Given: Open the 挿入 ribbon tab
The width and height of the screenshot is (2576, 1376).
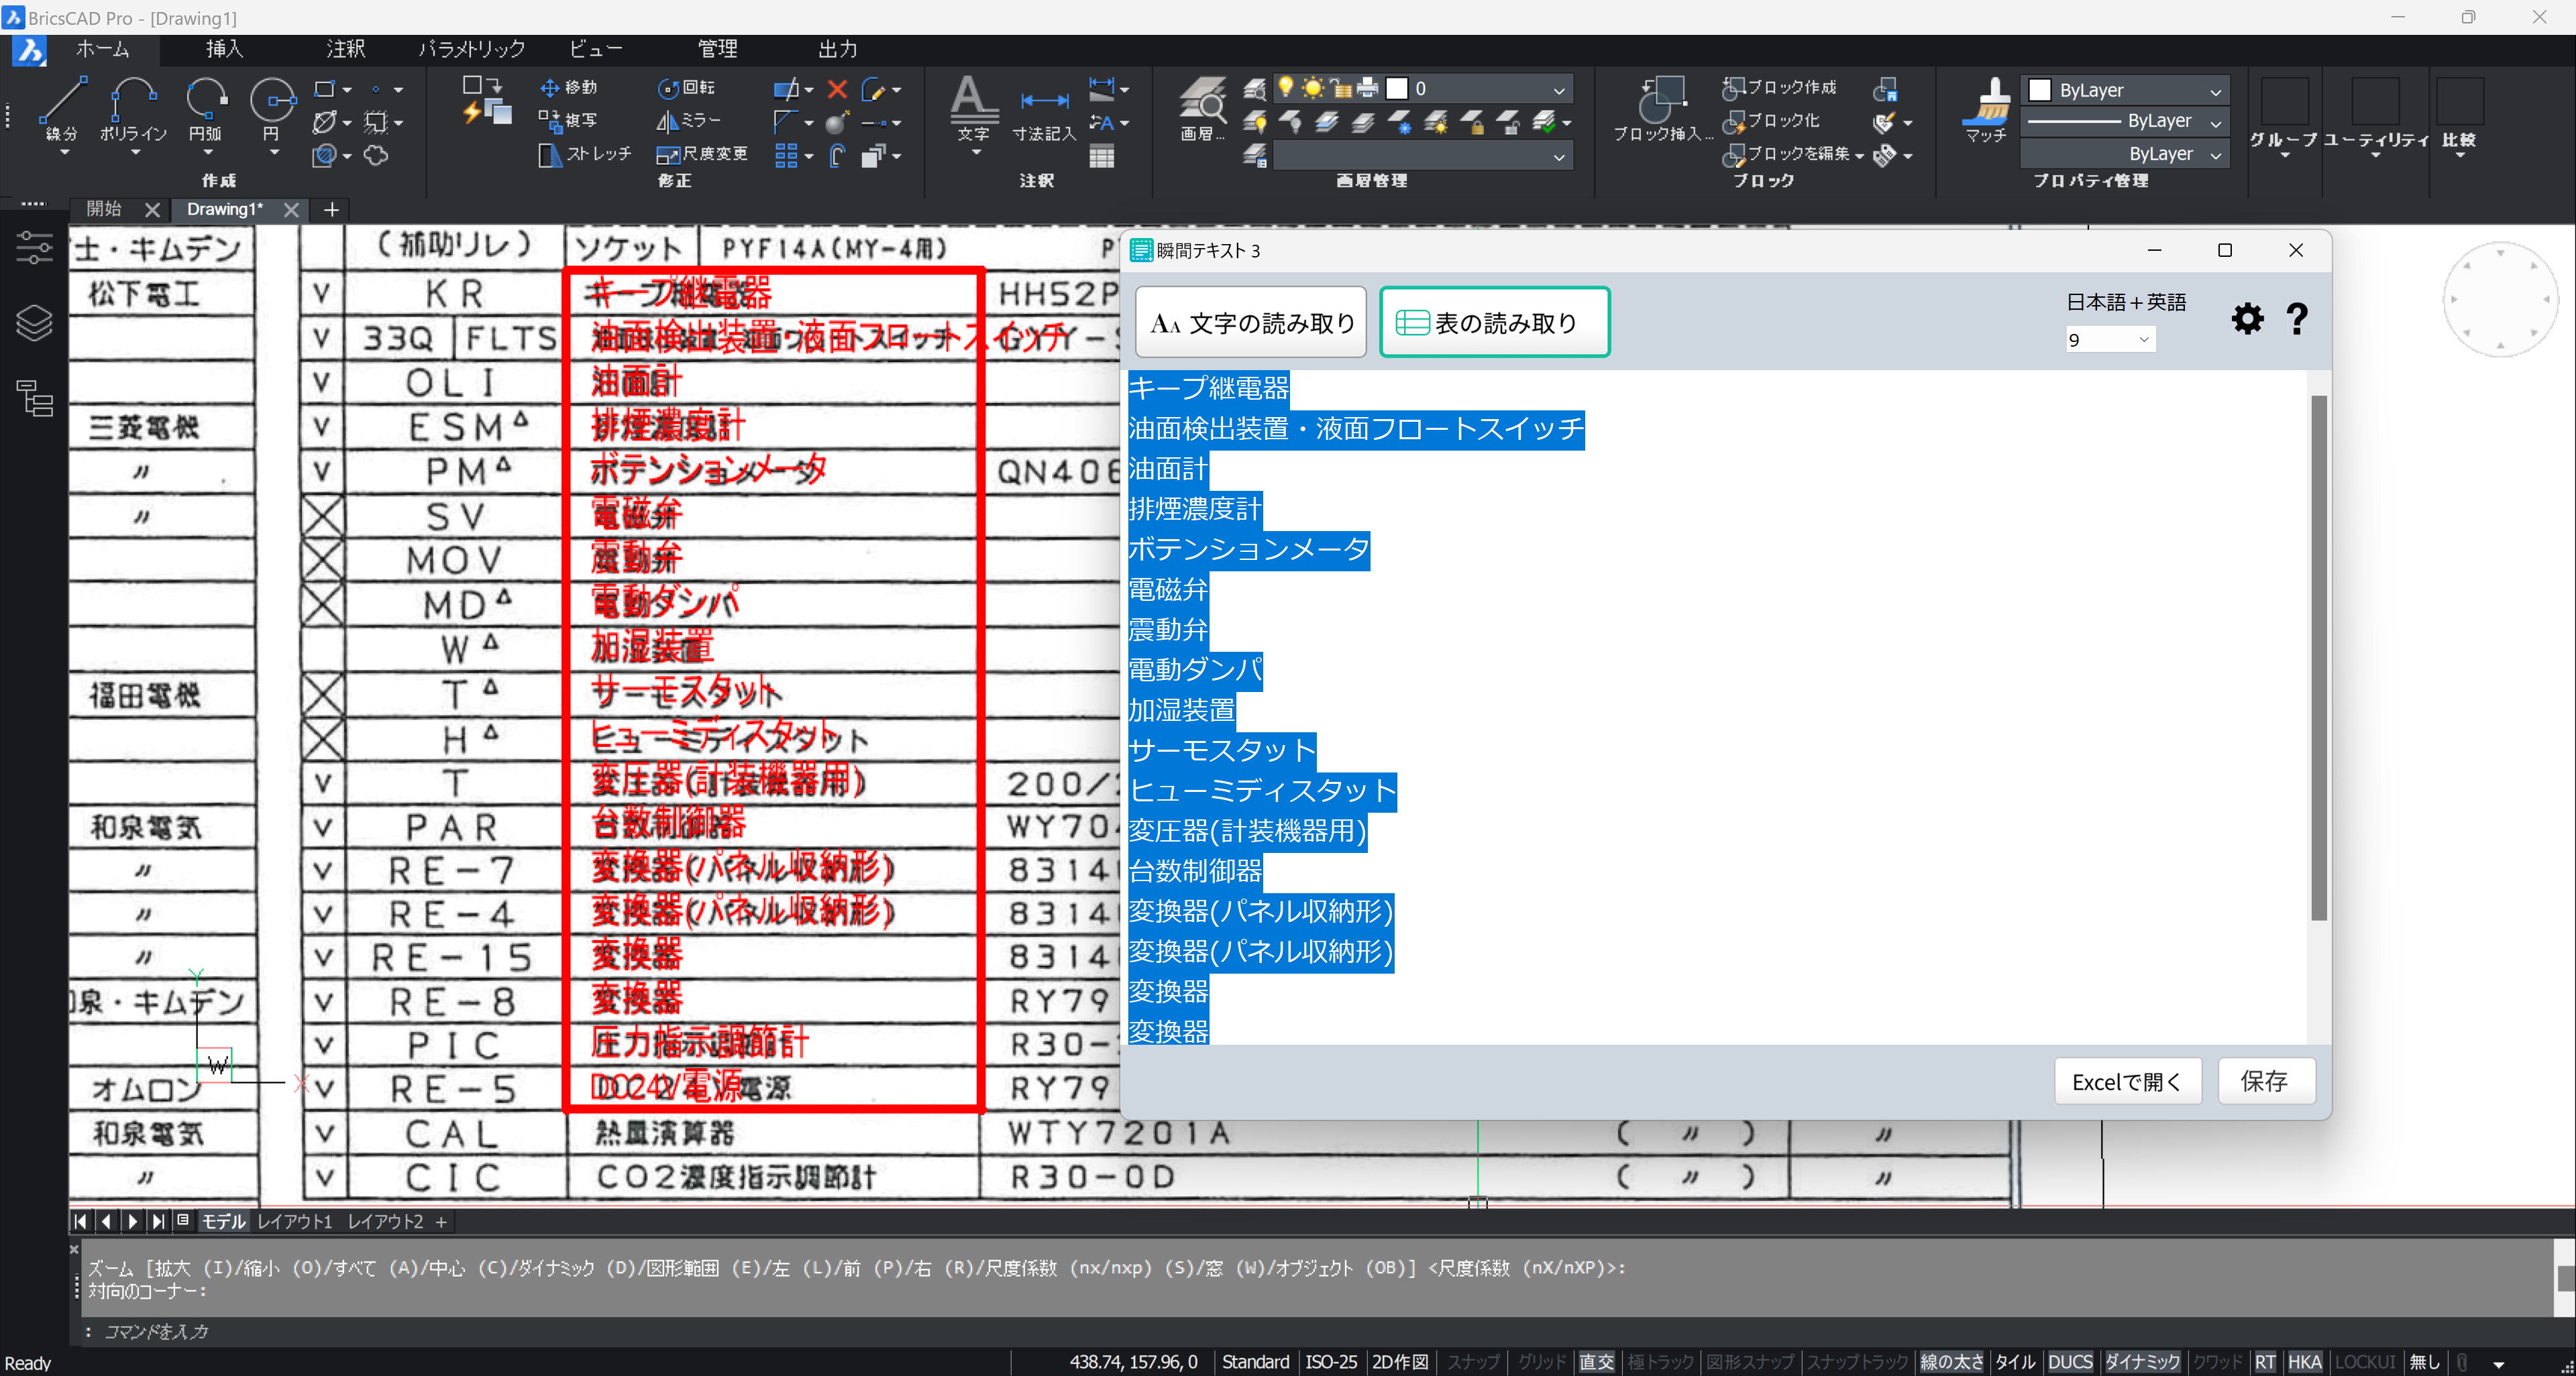Looking at the screenshot, I should 224,49.
